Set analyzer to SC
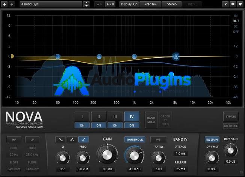 236,26
